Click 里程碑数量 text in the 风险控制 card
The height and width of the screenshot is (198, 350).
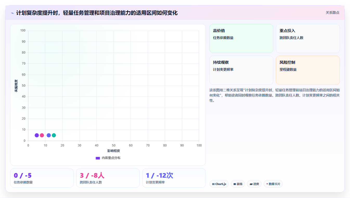288,69
